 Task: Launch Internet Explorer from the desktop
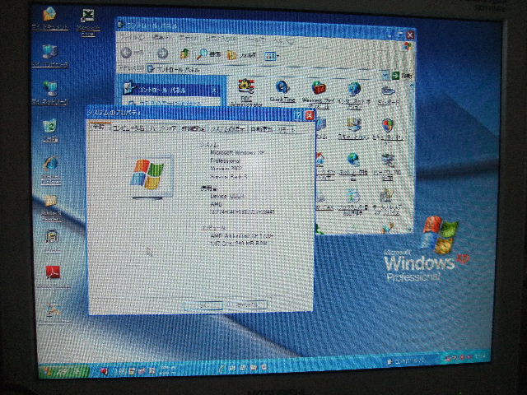(x=51, y=170)
